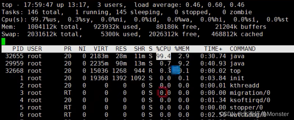Click the VIRT column header
Viewport: 294px width, 120px height.
(x=101, y=49)
